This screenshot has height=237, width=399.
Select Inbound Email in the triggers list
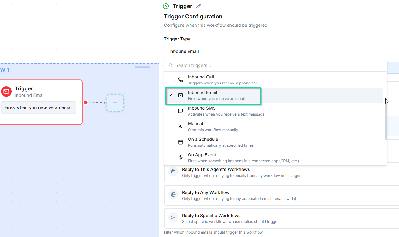pyautogui.click(x=216, y=95)
